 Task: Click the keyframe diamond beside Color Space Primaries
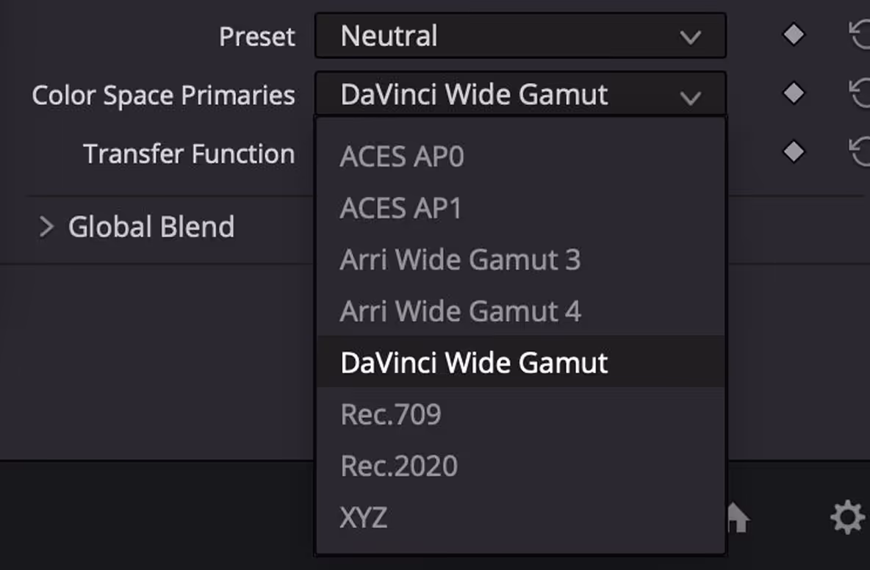(794, 93)
